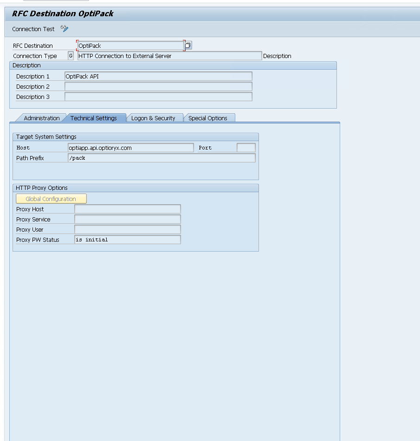
Task: Go to the Special Options tab
Action: 207,118
